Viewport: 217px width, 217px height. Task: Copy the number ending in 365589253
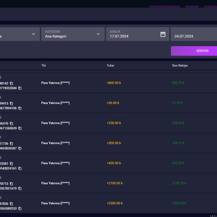point(20,209)
